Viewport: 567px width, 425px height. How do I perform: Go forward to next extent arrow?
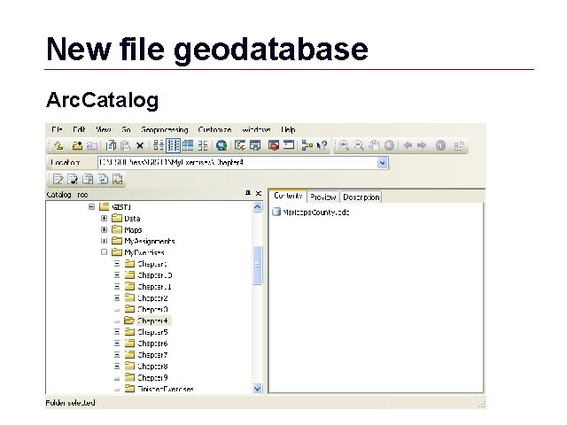tap(422, 145)
